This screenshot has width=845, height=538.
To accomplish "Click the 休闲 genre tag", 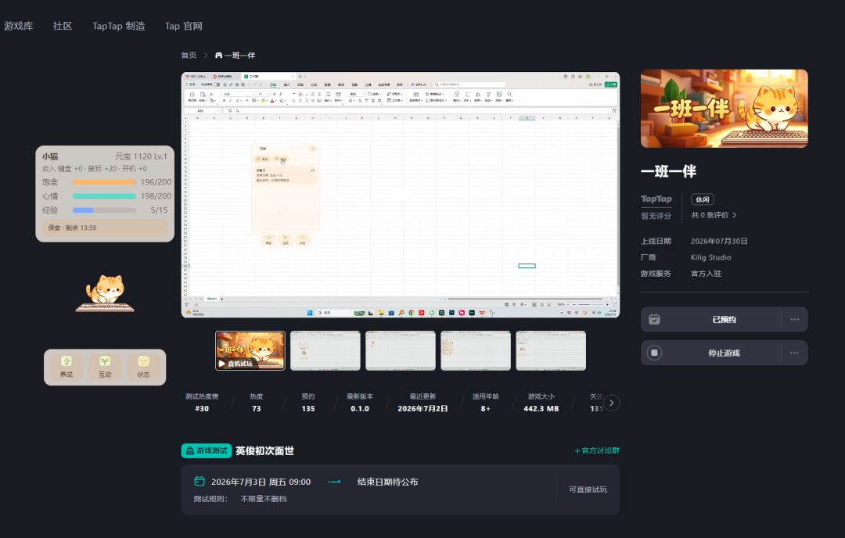I will click(x=702, y=199).
